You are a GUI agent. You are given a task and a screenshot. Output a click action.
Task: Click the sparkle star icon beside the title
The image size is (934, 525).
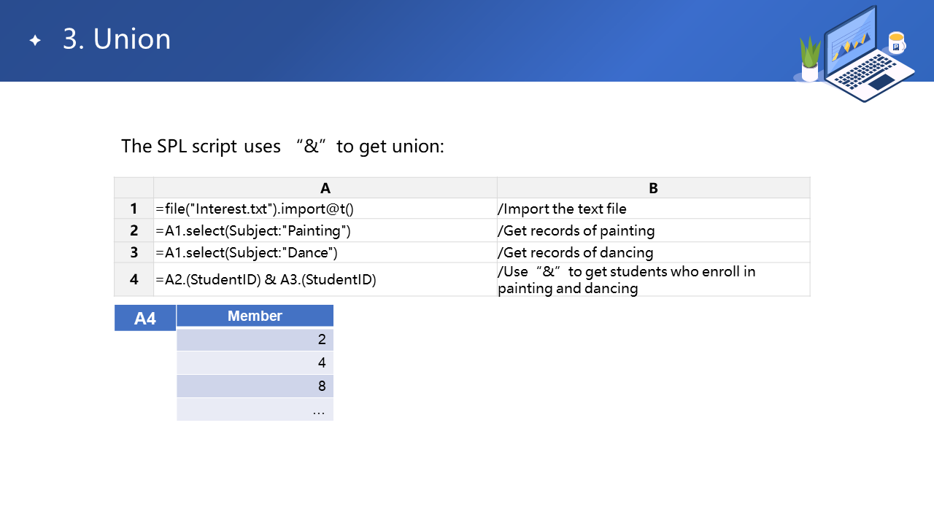[35, 41]
